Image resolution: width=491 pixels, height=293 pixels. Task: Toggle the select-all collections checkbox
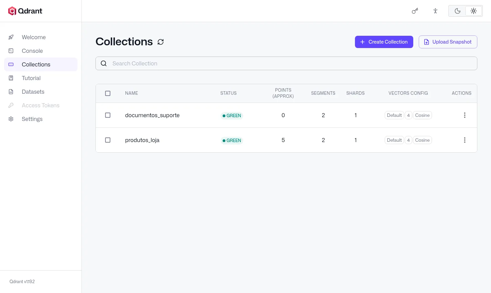pyautogui.click(x=108, y=93)
